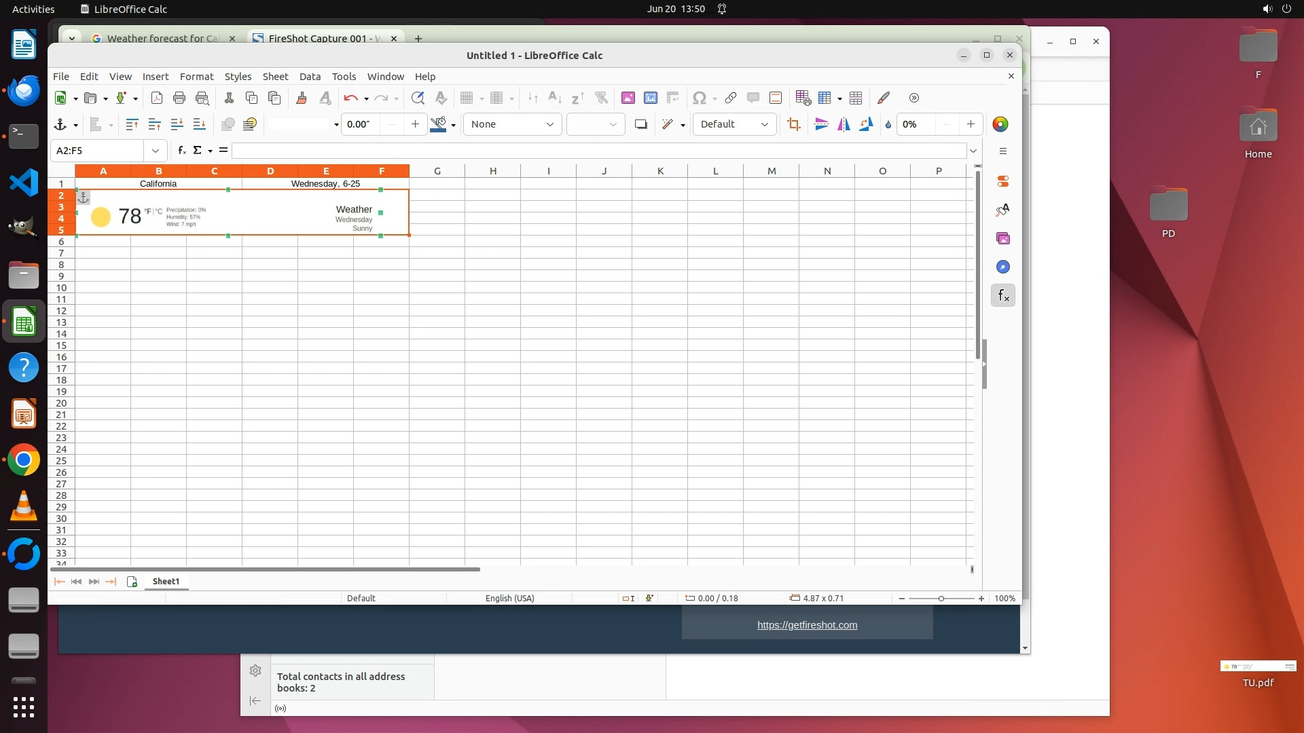Expand the Name Box dropdown
Screen dimensions: 1304x733
(x=156, y=151)
